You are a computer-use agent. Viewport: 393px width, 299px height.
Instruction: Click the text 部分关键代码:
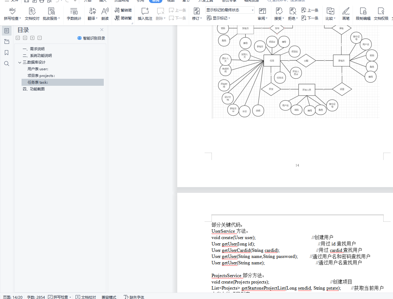[227, 225]
